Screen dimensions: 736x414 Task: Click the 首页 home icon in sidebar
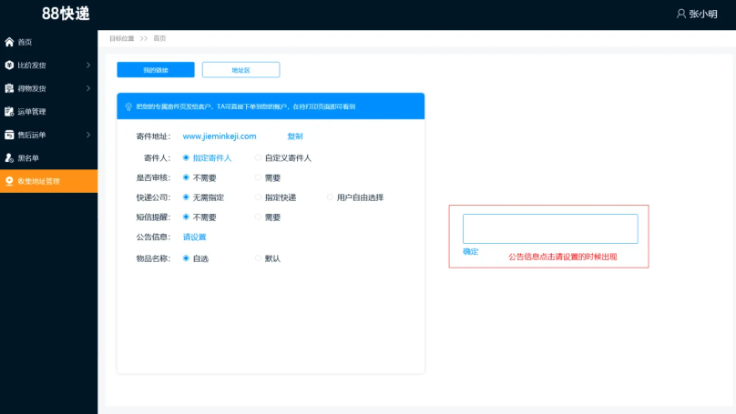(x=9, y=42)
